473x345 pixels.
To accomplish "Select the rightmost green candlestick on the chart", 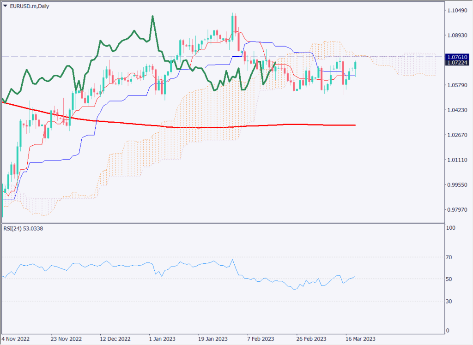I will [x=356, y=65].
